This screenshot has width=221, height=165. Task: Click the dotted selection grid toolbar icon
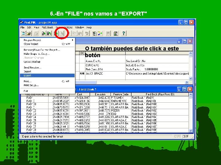(x=95, y=33)
